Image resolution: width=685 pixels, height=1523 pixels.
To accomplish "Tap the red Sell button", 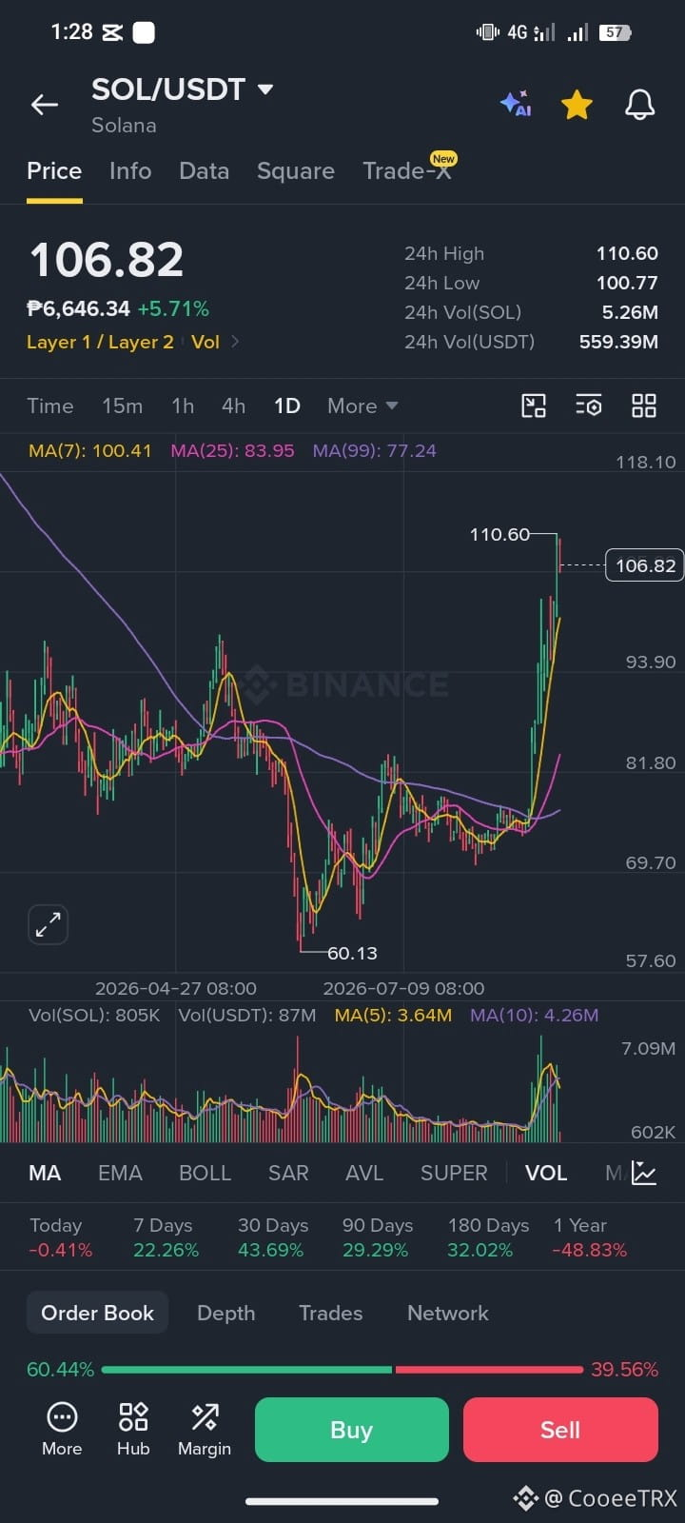I will coord(560,1430).
